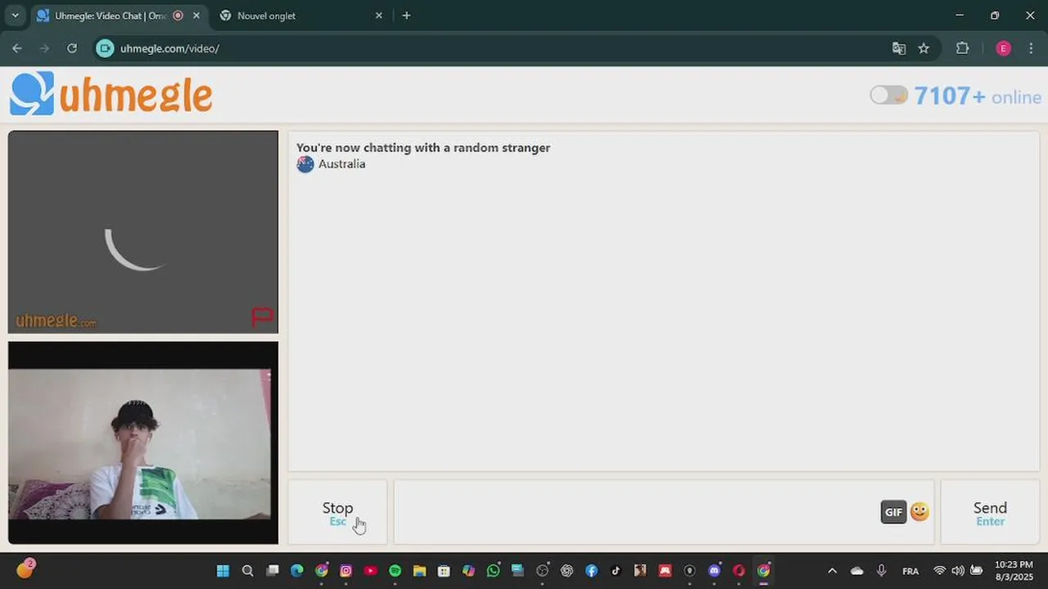
Task: Toggle the dark mode switch
Action: [x=888, y=96]
